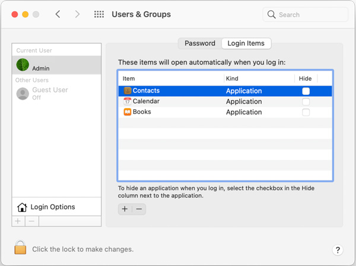
Task: Click the Calendar app icon in list
Action: point(128,102)
